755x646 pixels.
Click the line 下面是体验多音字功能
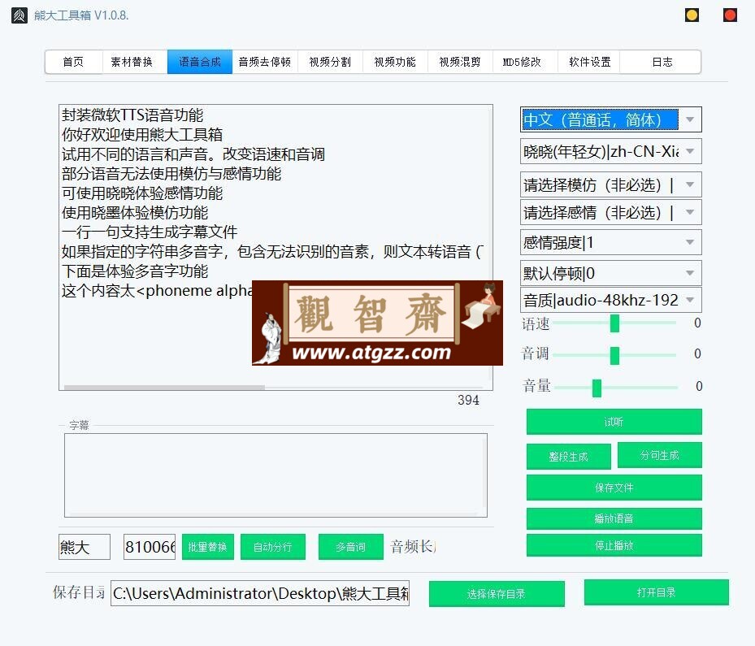pos(135,271)
